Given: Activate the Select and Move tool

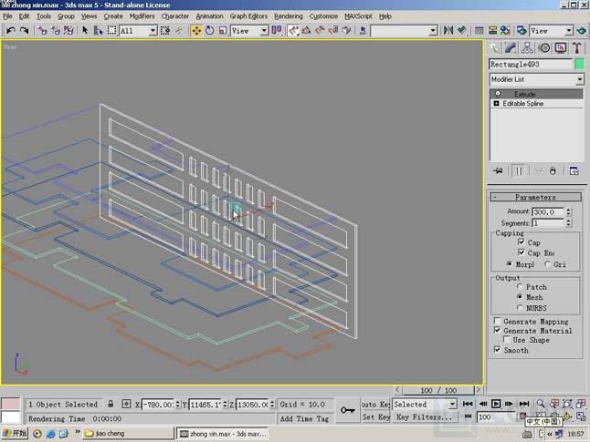Looking at the screenshot, I should pyautogui.click(x=196, y=30).
